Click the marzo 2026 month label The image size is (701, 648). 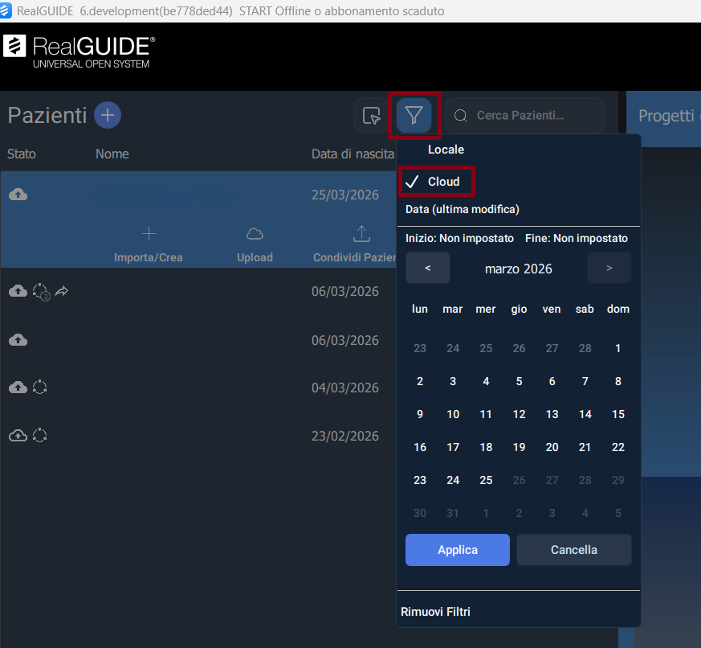pos(518,269)
